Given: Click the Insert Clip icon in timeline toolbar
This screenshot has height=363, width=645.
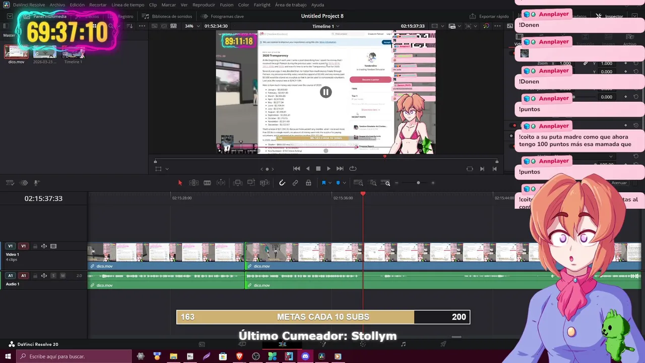Looking at the screenshot, I should click(237, 183).
